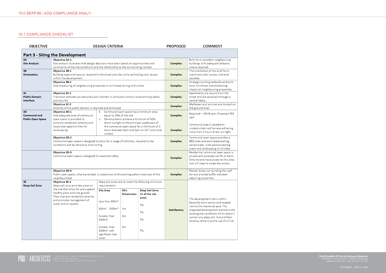Click the 'DESIGN CRITERIA' column header
Viewport: 386px width, 273px height.
[x=108, y=46]
